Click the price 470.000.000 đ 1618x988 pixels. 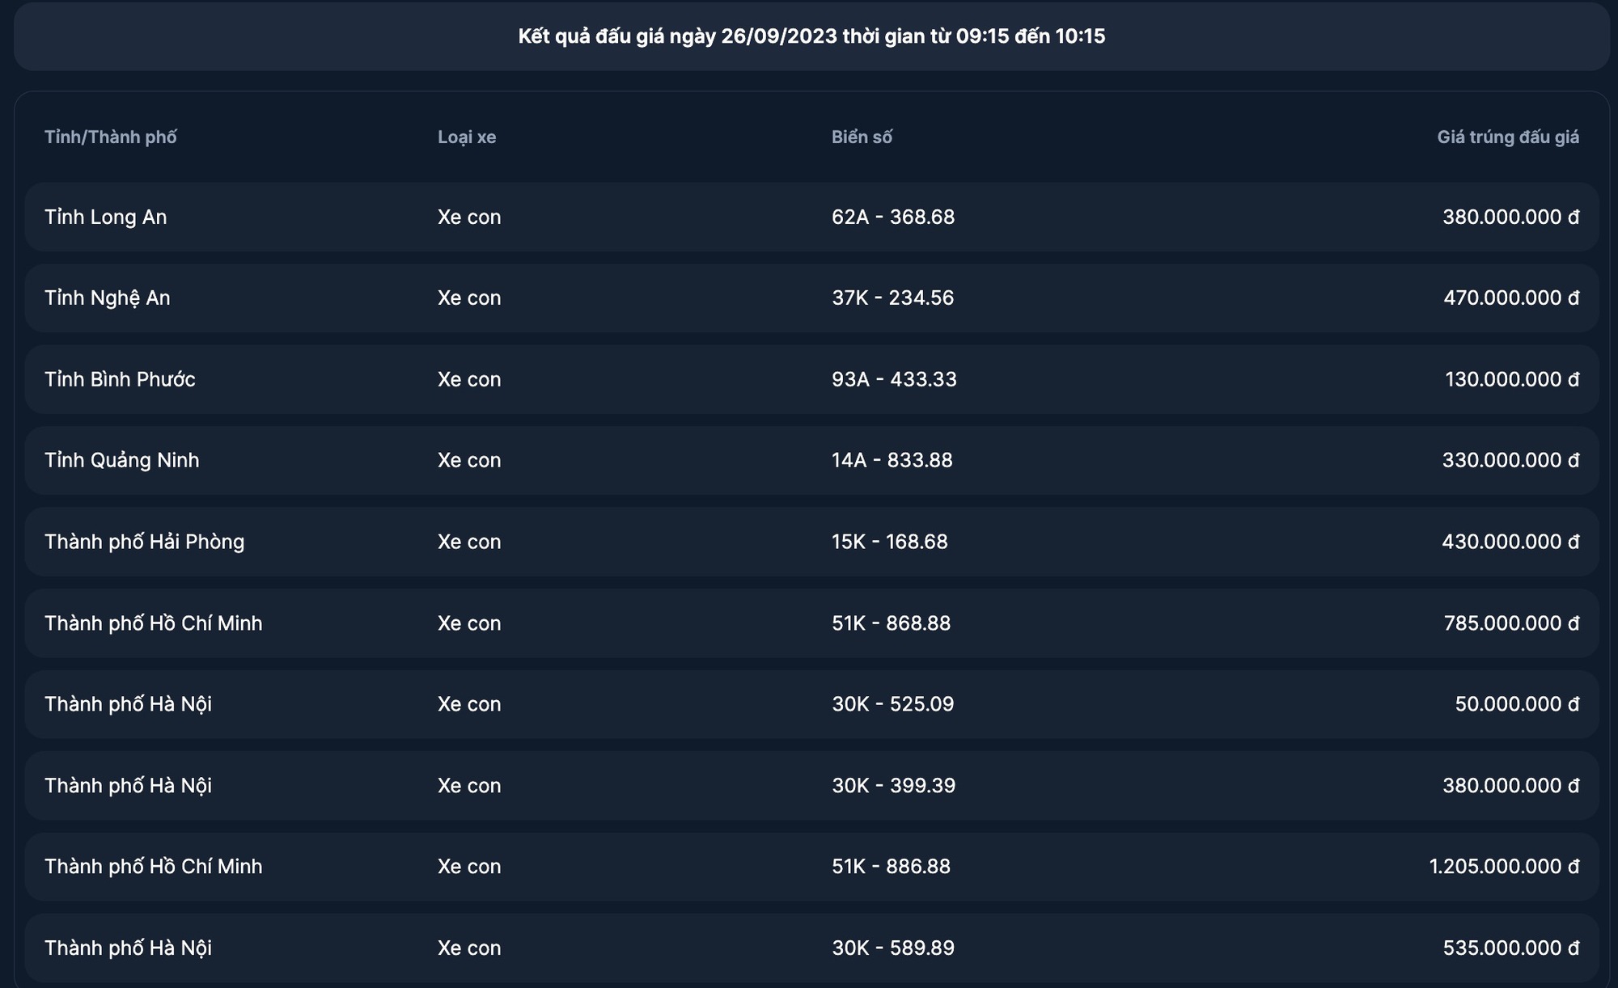coord(1511,298)
